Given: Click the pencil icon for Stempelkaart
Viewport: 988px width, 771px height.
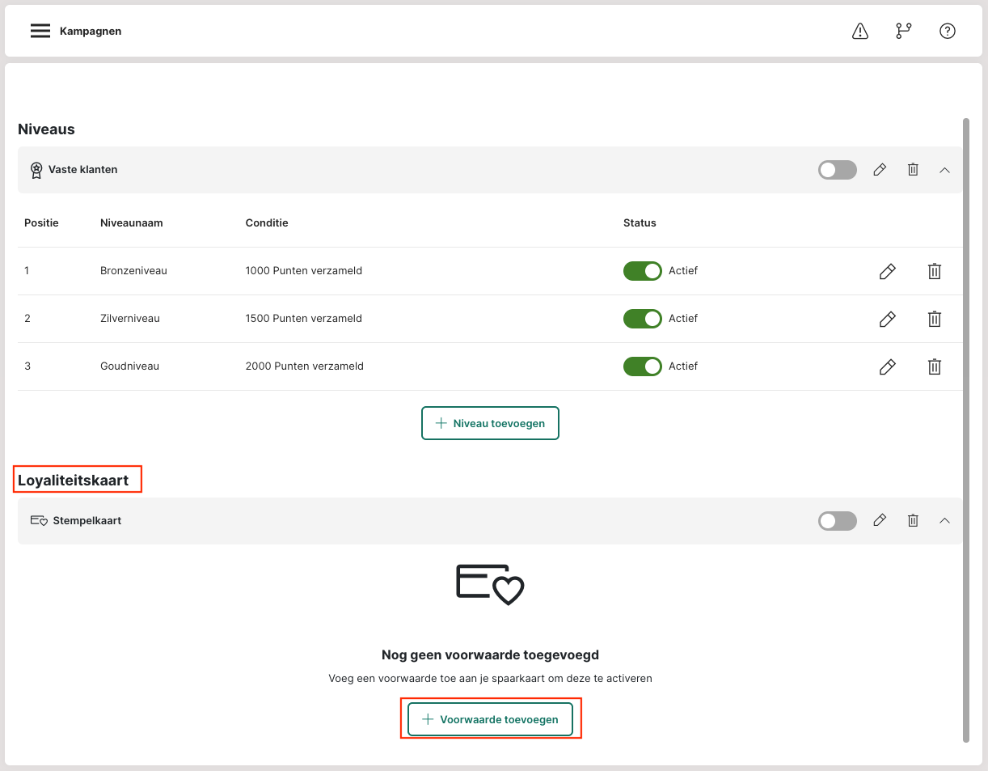Looking at the screenshot, I should pyautogui.click(x=880, y=521).
